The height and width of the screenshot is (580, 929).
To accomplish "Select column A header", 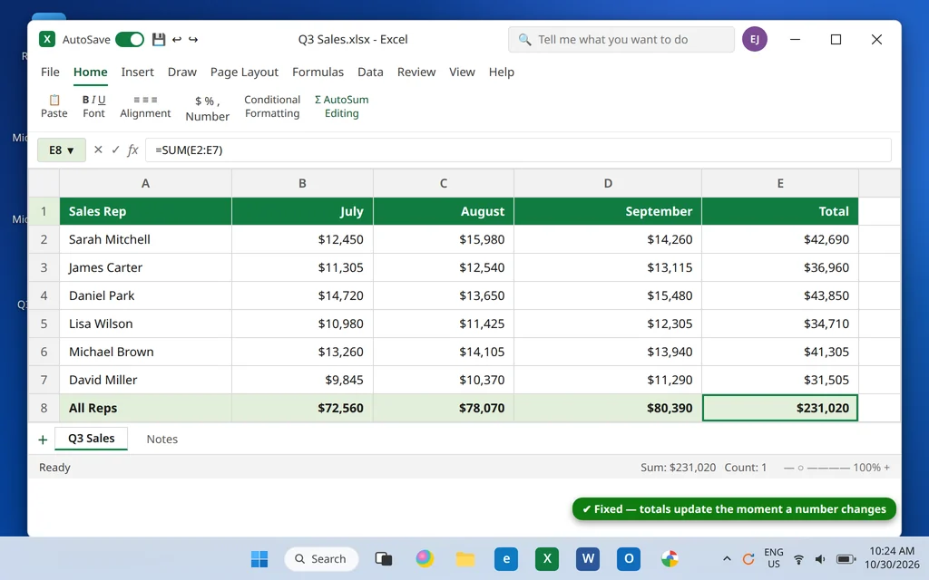I will pos(145,183).
